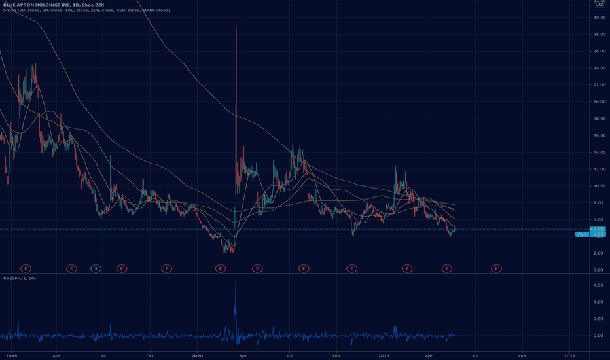Image resolution: width=610 pixels, height=360 pixels.
Task: Click the 2020 time axis label
Action: pyautogui.click(x=198, y=355)
